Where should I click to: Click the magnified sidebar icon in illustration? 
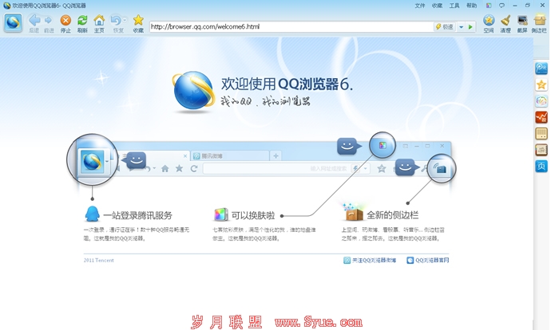click(x=441, y=169)
